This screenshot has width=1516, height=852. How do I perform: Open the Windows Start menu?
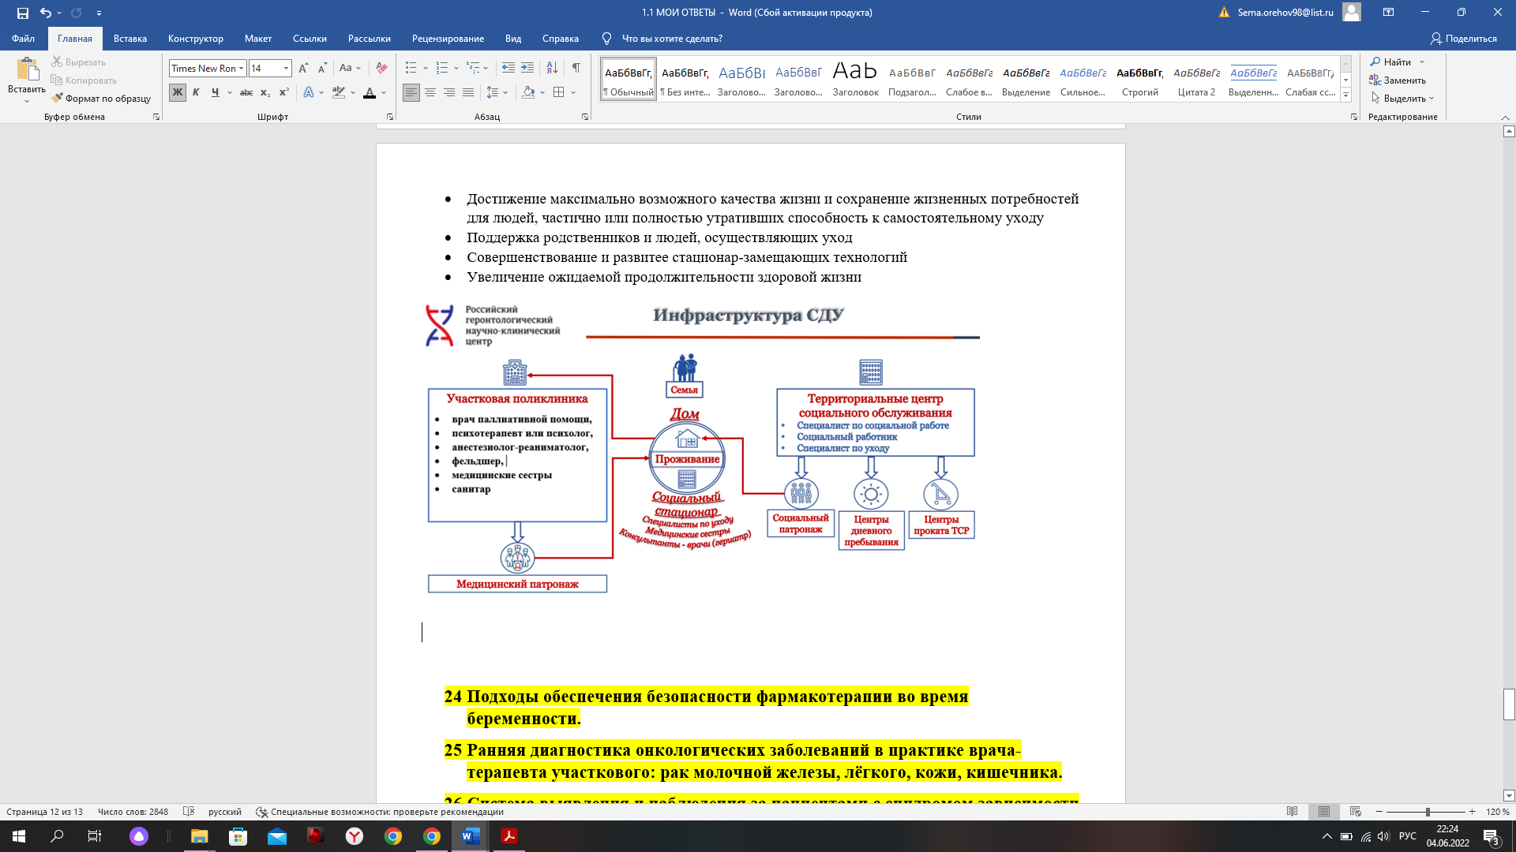pyautogui.click(x=19, y=836)
